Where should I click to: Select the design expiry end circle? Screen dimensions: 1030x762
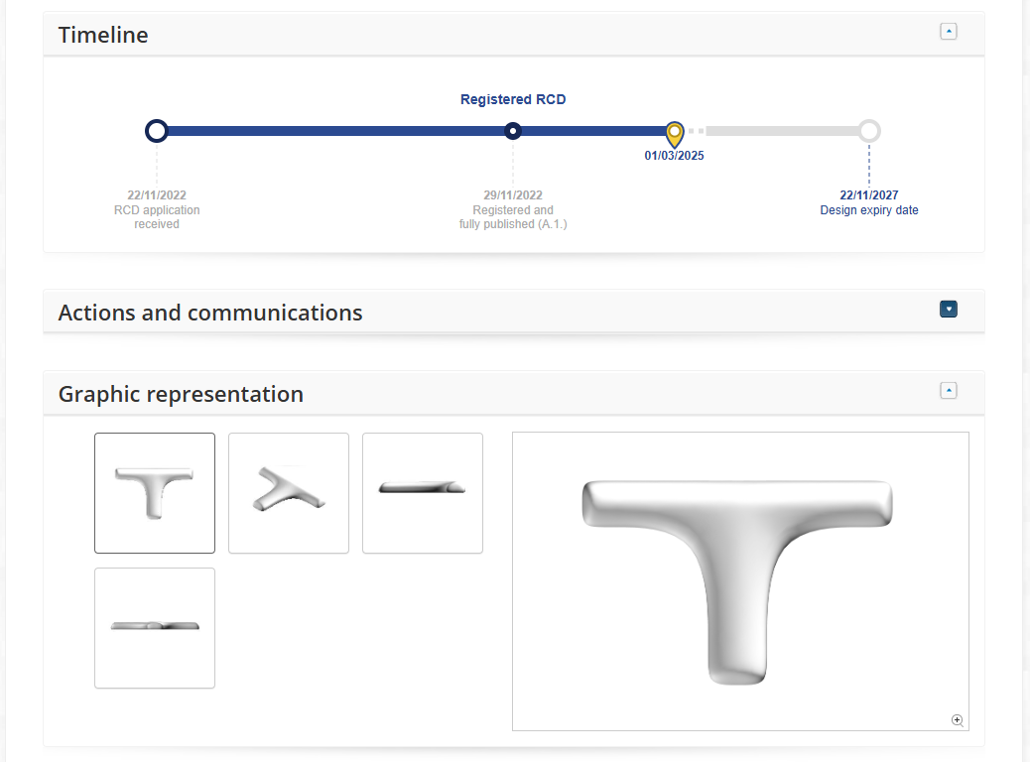[869, 131]
